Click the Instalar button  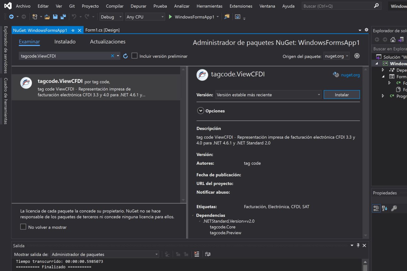coord(342,95)
